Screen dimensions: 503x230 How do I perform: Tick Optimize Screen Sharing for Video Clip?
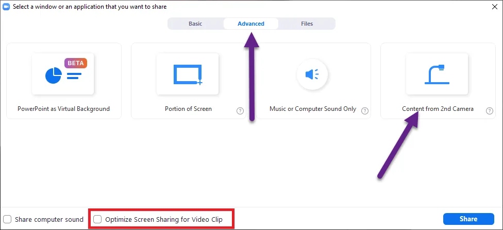tap(97, 219)
